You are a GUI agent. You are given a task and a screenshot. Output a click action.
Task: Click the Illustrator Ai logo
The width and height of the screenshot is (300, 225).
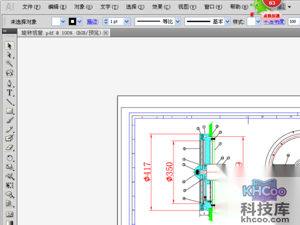[x=10, y=7]
